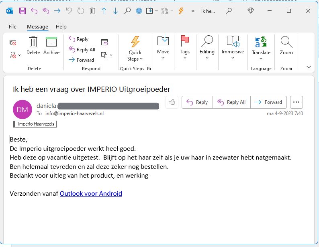Click the Save icon in quick access toolbar

tap(22, 11)
